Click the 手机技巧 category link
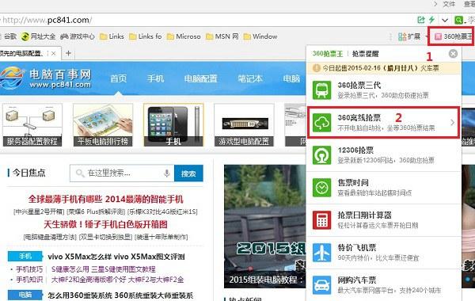 click(29, 269)
